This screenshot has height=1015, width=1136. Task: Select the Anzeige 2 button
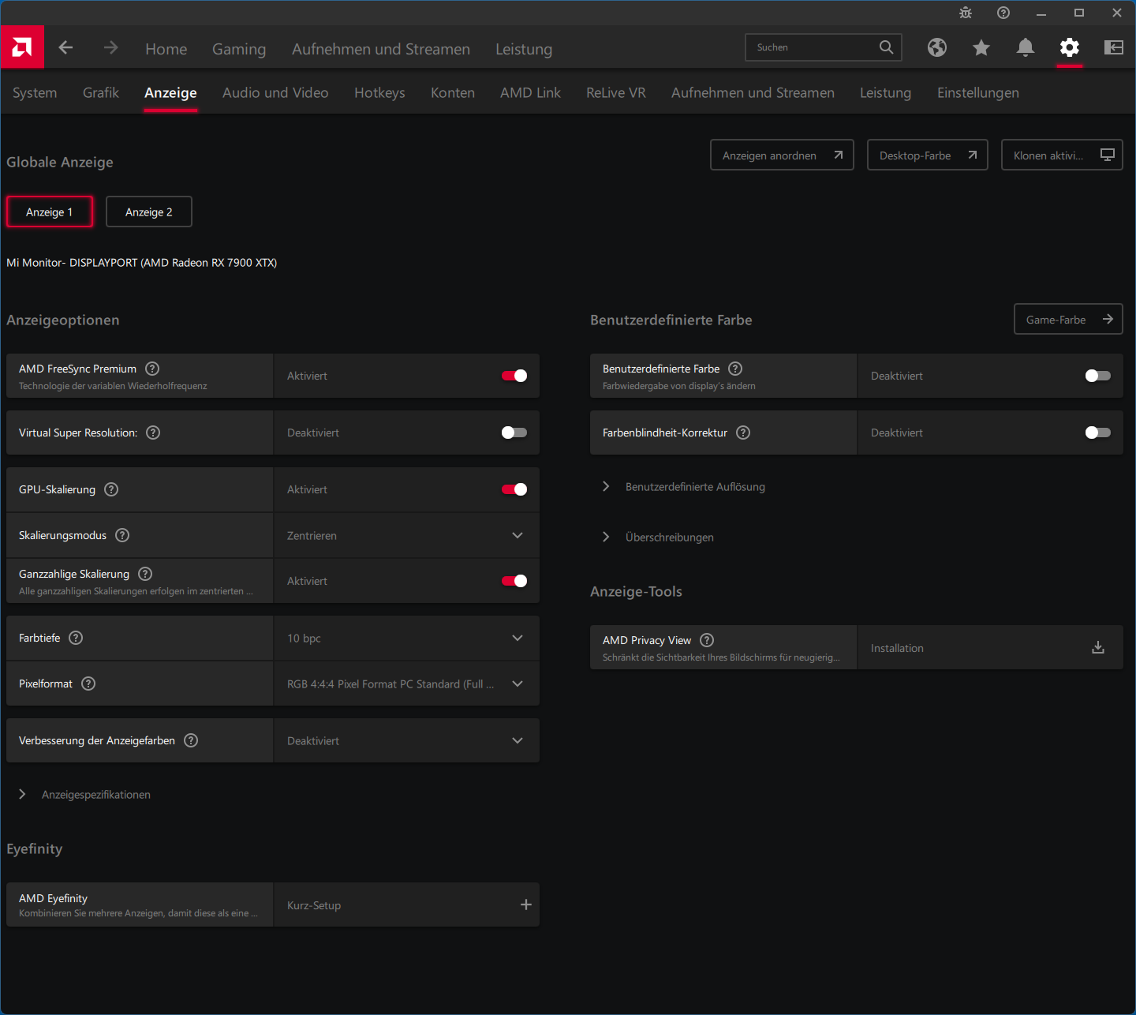(x=149, y=212)
